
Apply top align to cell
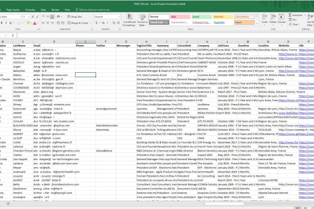coord(43,17)
